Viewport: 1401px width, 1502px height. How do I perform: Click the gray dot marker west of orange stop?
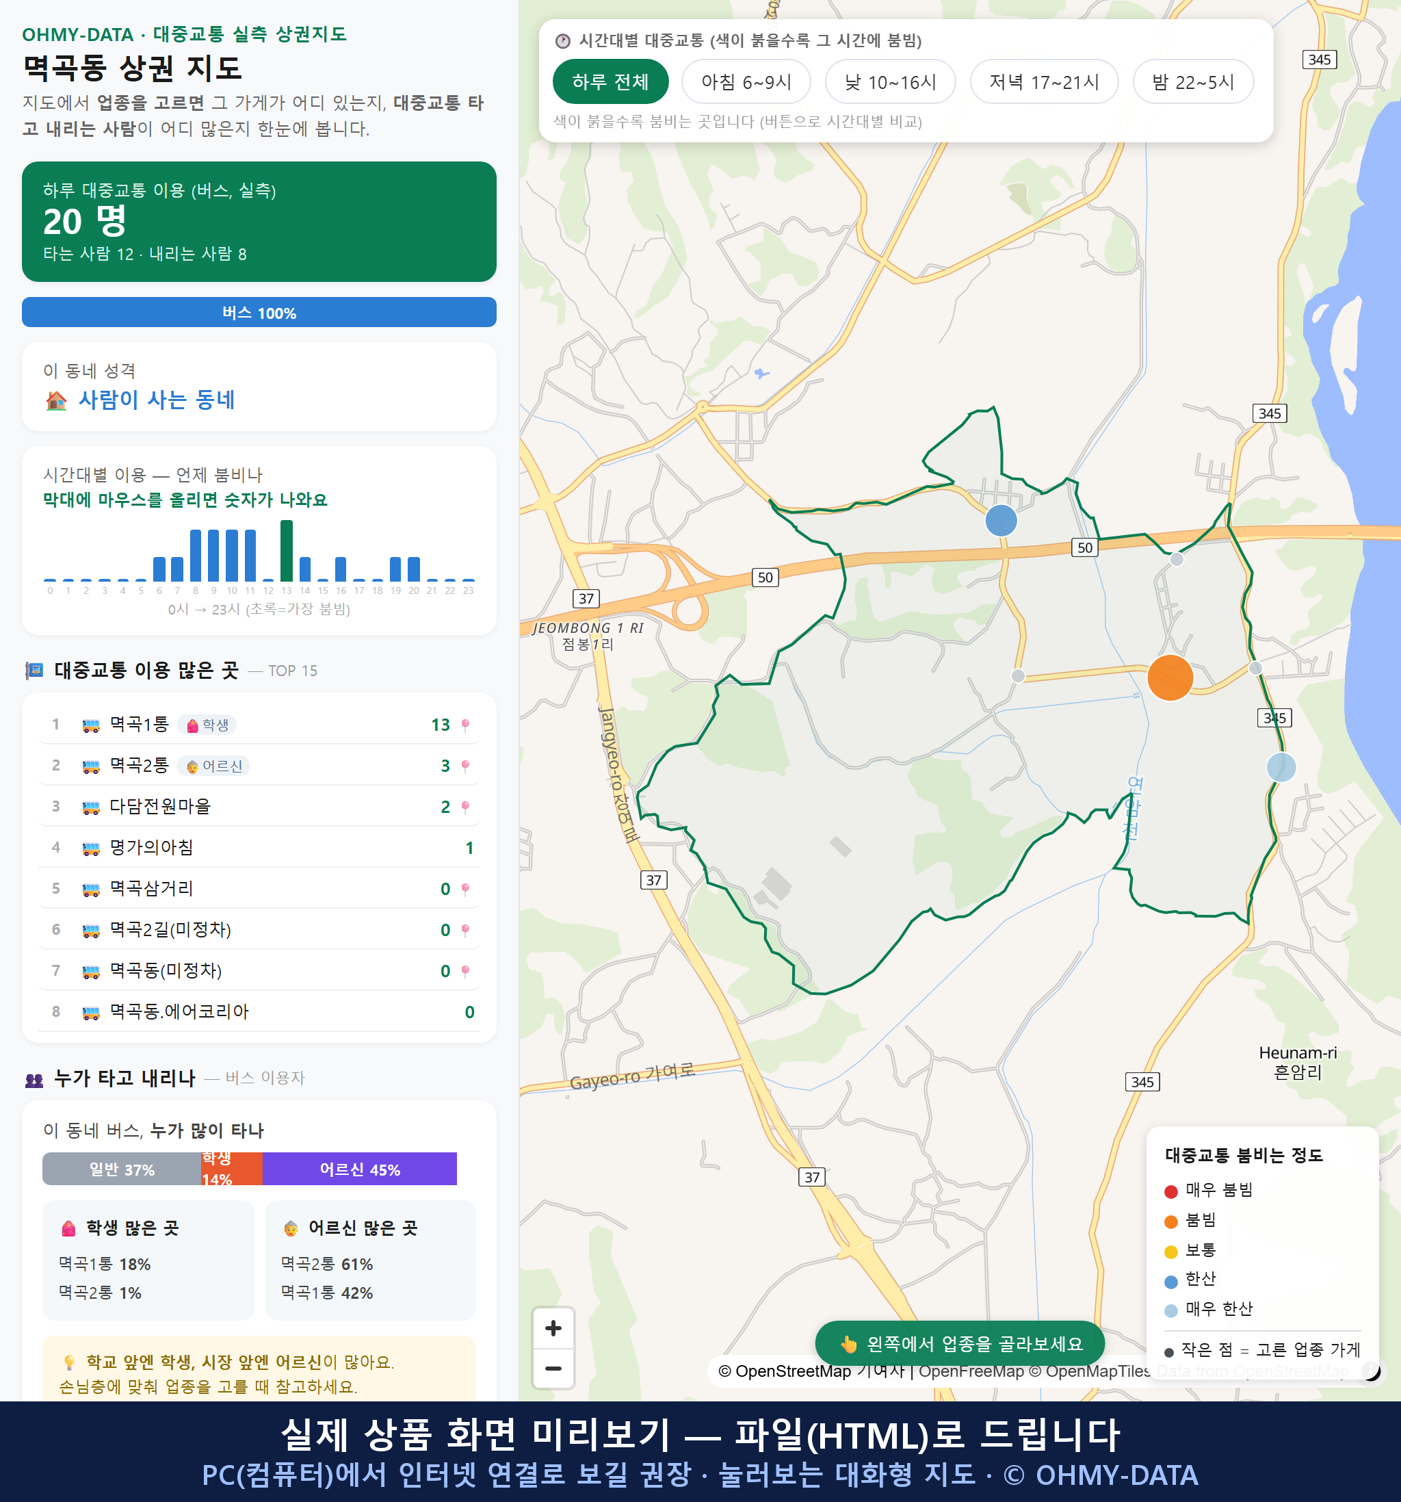[1018, 675]
